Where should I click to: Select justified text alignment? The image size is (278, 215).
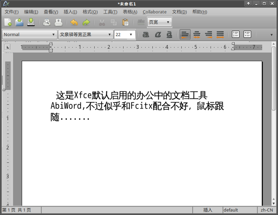point(220,34)
